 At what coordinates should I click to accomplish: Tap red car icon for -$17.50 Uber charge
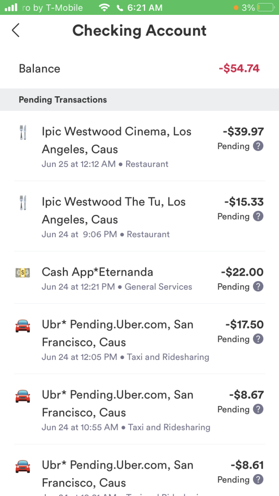[23, 326]
